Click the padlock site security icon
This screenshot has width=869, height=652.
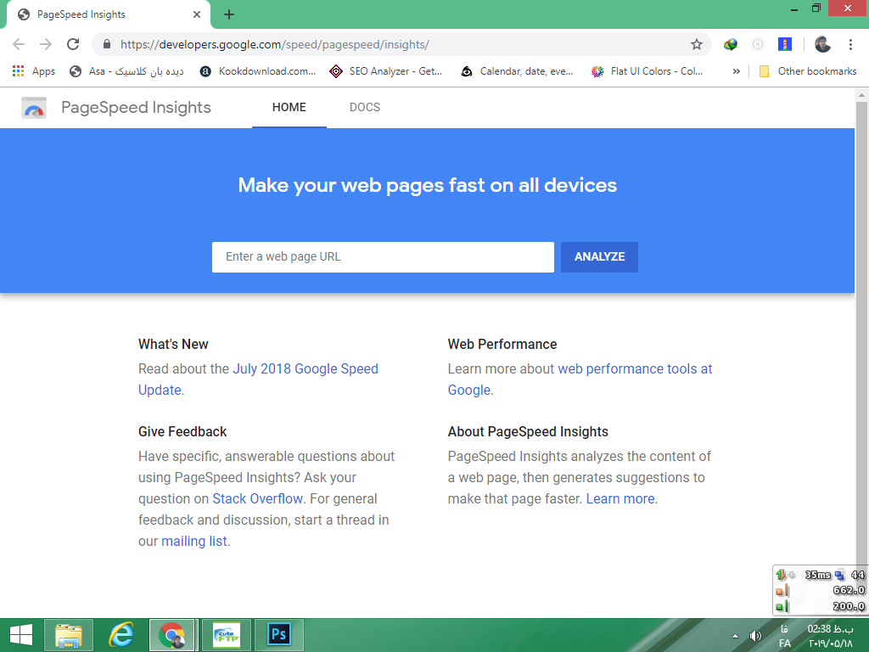(x=107, y=44)
